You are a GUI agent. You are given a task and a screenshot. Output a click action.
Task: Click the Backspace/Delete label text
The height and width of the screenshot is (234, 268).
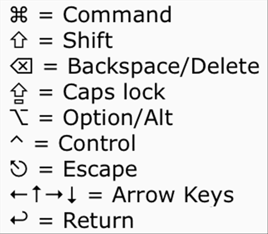click(164, 67)
